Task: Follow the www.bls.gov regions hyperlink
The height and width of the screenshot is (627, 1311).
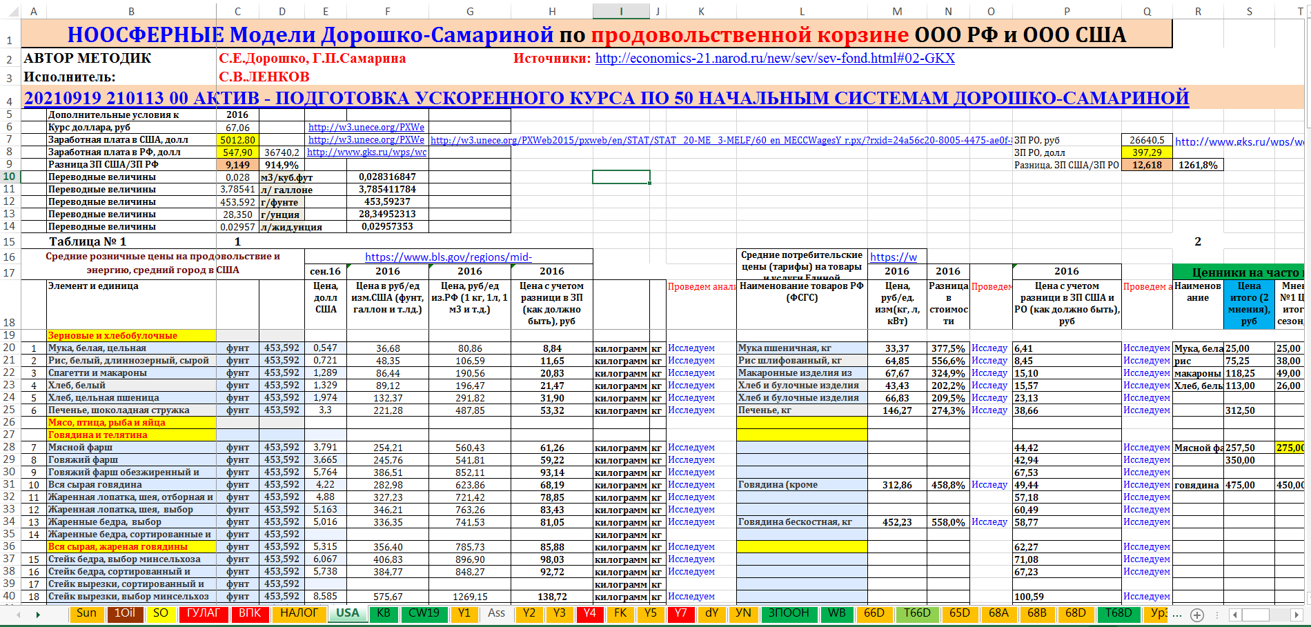Action: pyautogui.click(x=448, y=257)
